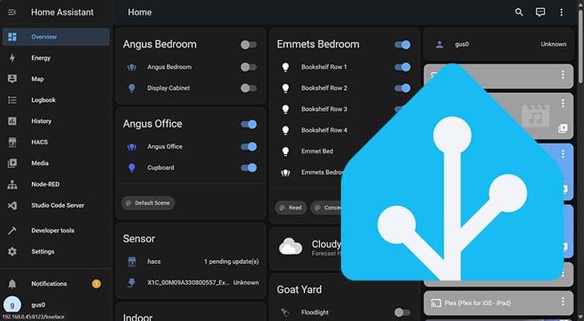Viewport: 584px width, 321px height.
Task: Click the X1C printer sensor icon
Action: tap(132, 282)
